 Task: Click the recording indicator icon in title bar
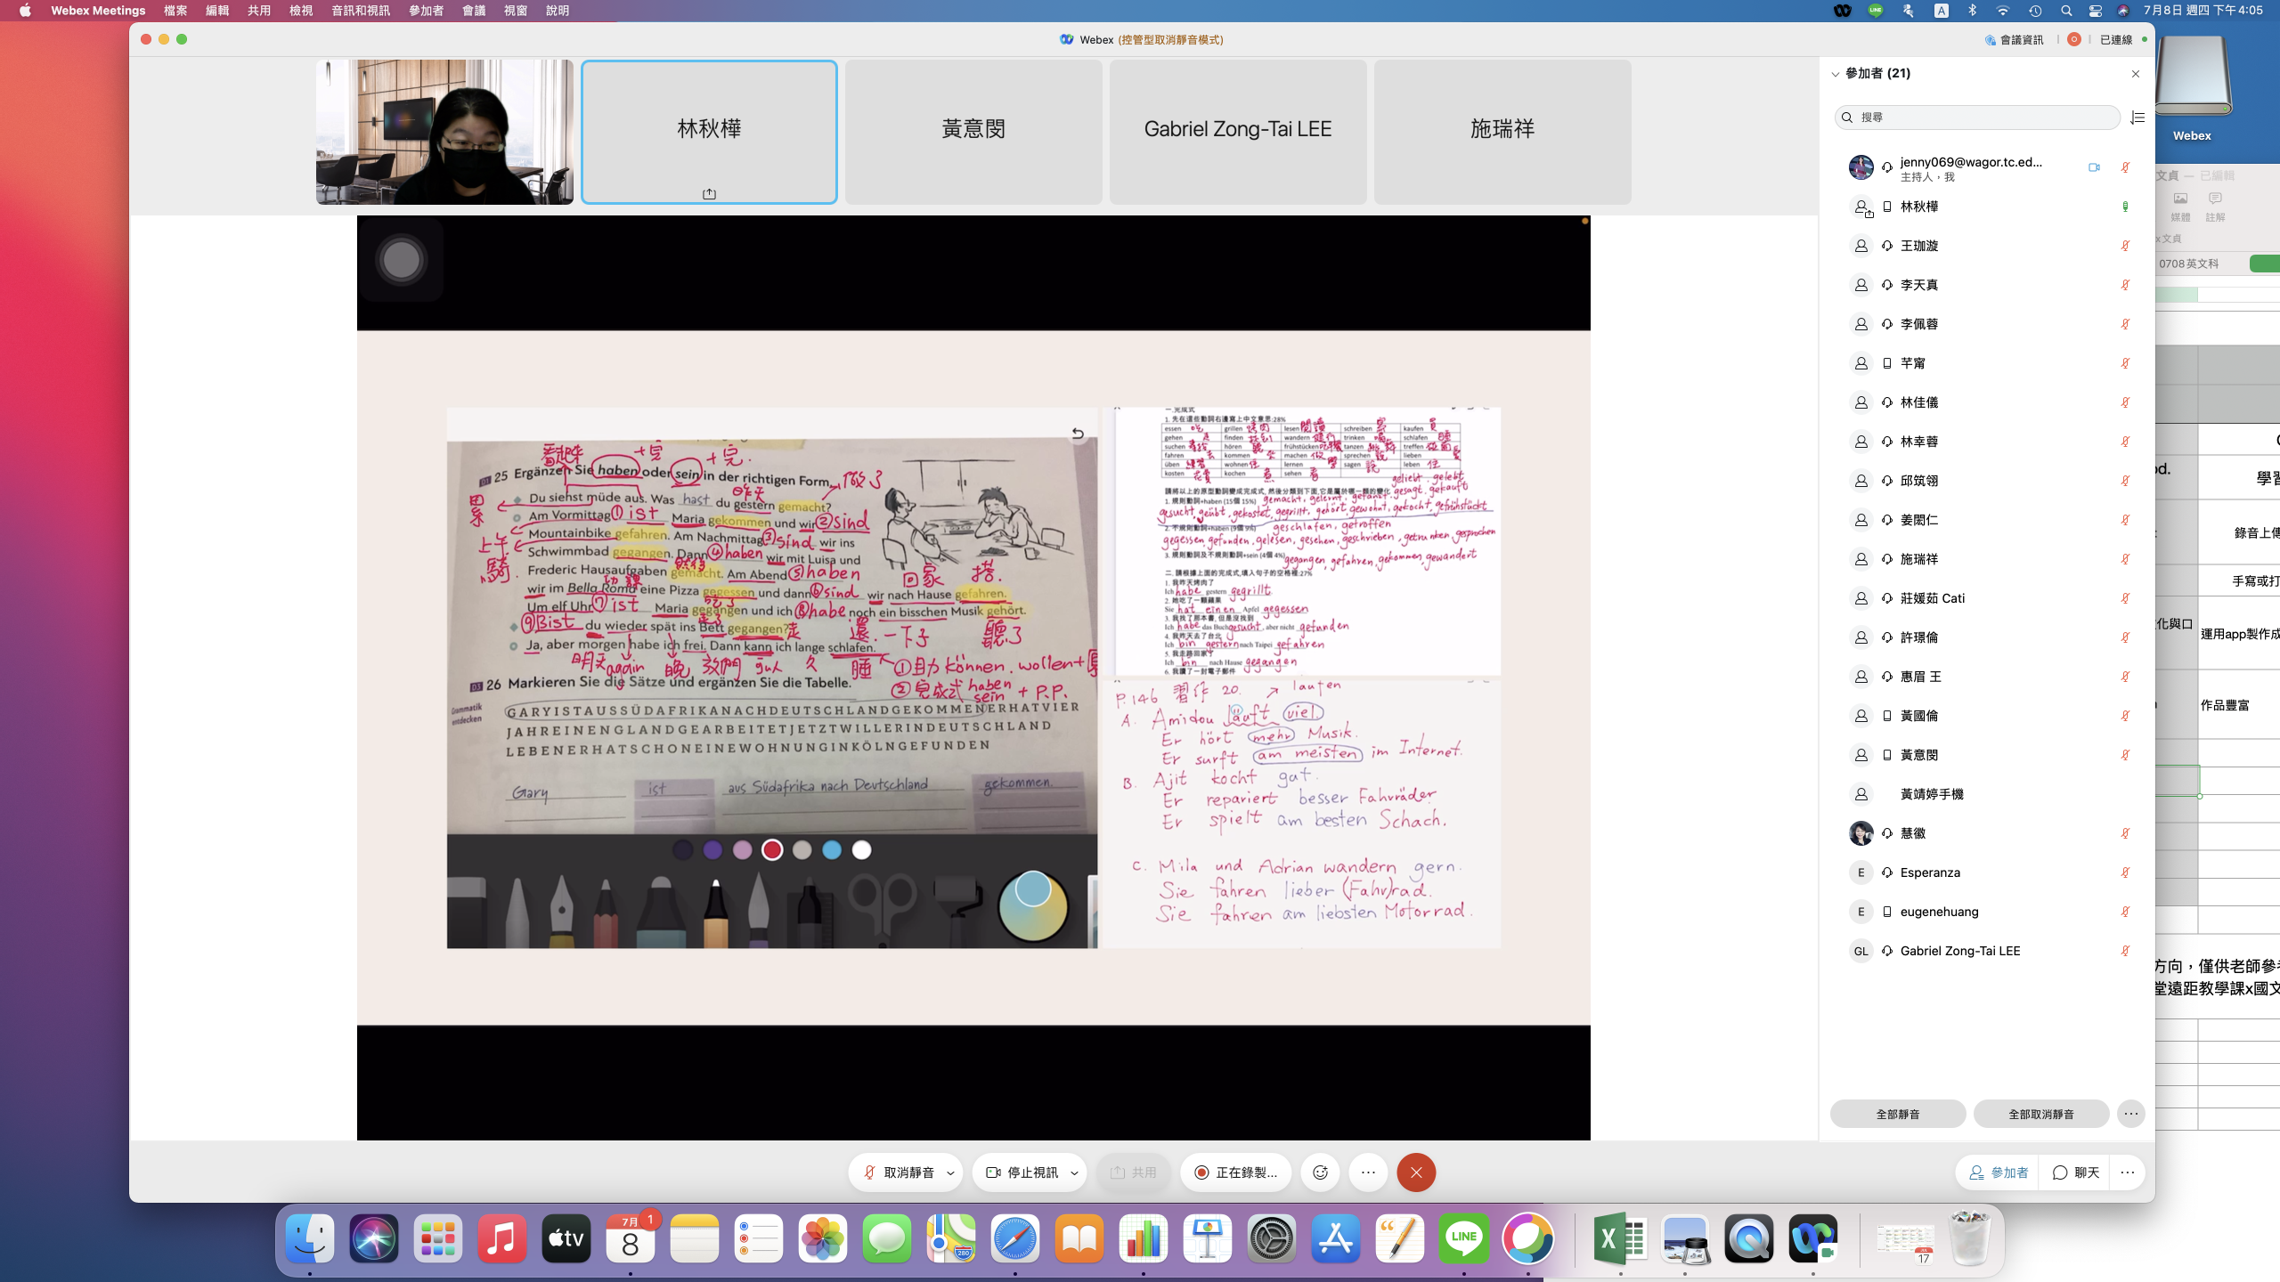[x=2074, y=39]
